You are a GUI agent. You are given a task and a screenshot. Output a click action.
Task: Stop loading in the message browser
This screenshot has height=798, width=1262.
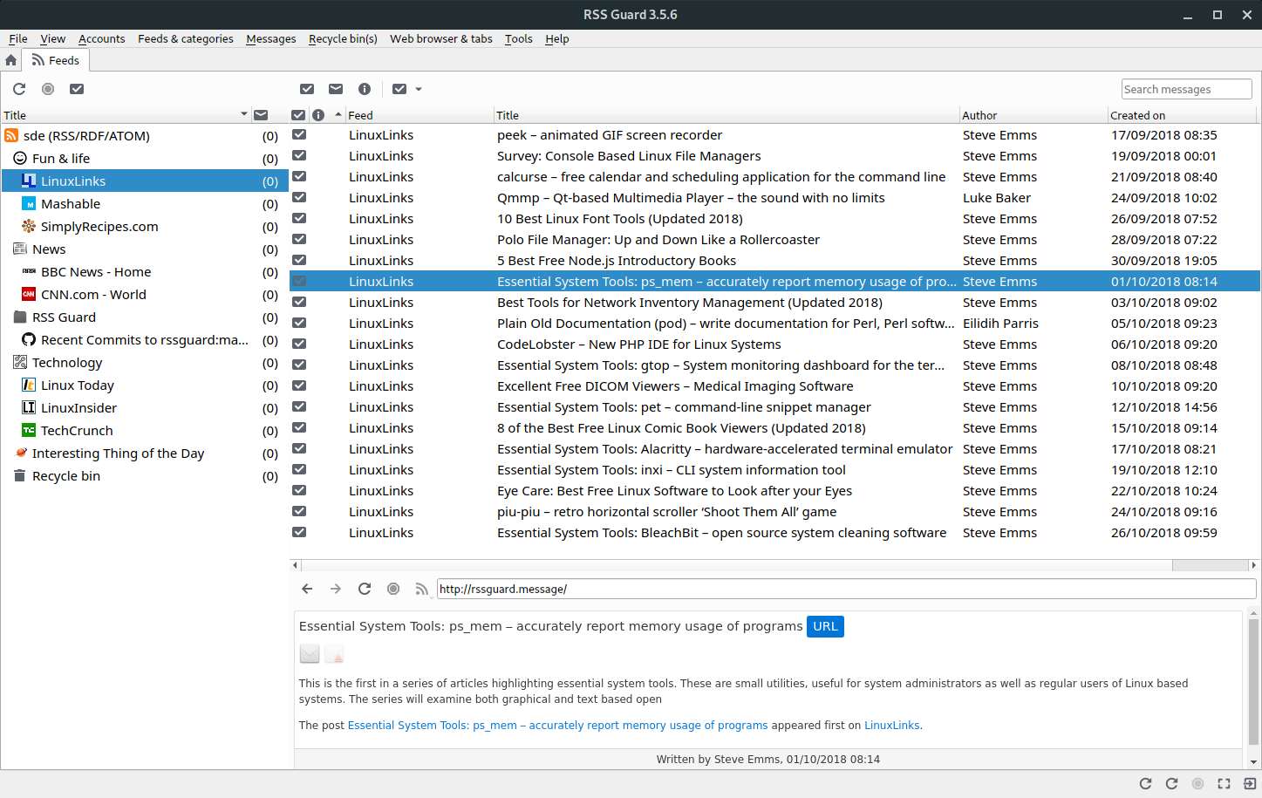pyautogui.click(x=393, y=589)
